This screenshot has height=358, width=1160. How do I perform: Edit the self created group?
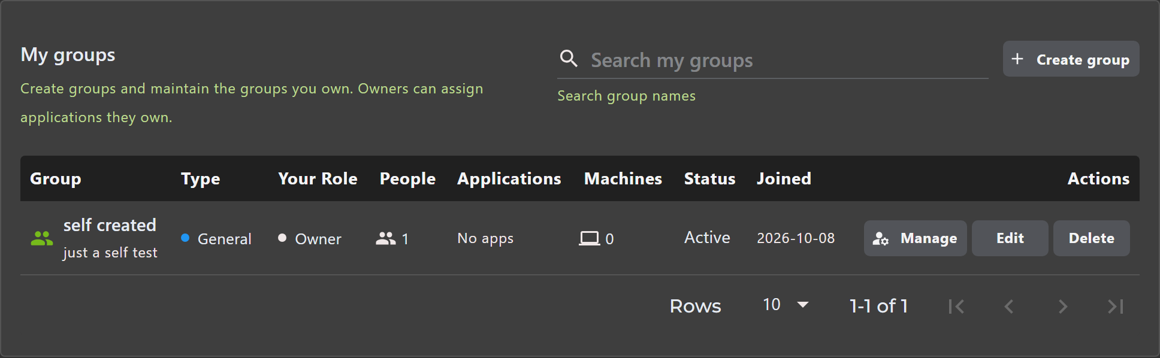tap(1010, 238)
